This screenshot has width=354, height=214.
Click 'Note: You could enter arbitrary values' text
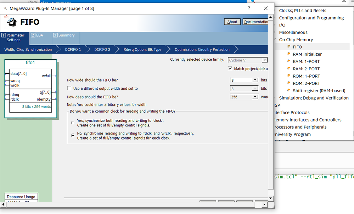107,105
